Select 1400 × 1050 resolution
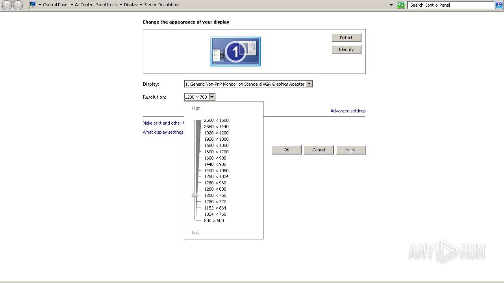Viewport: 504px width, 283px height. click(x=216, y=171)
